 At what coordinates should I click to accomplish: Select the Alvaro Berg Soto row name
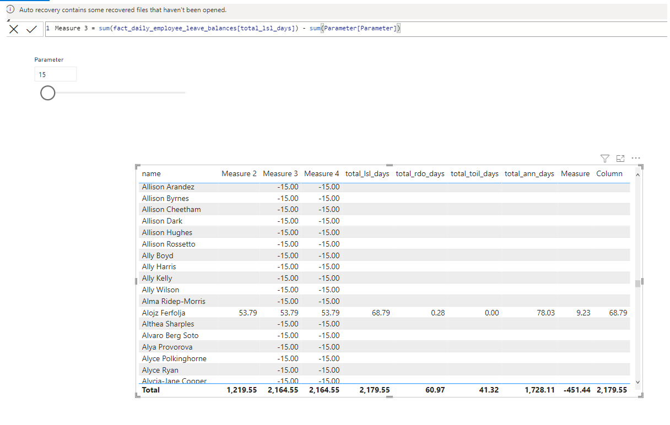(170, 335)
